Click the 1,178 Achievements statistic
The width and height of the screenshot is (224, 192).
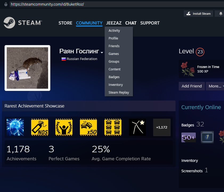click(x=21, y=153)
